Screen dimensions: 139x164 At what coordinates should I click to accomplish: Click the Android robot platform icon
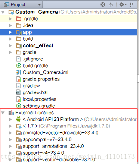click(x=19, y=119)
